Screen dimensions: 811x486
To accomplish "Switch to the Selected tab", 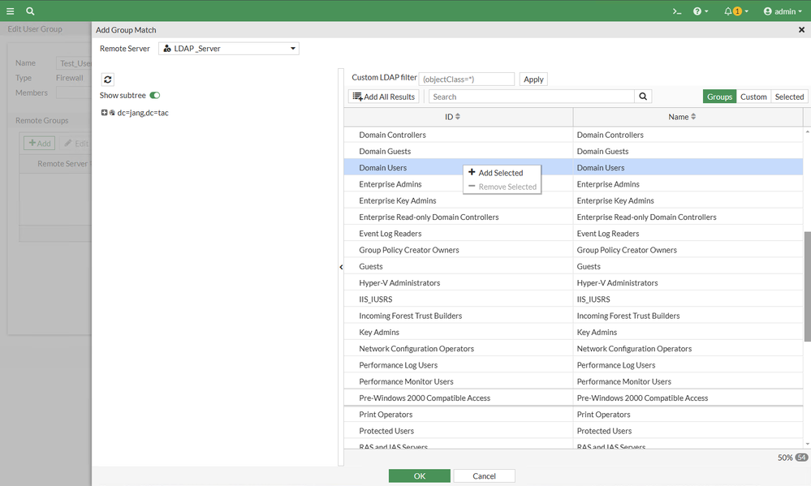I will [788, 97].
